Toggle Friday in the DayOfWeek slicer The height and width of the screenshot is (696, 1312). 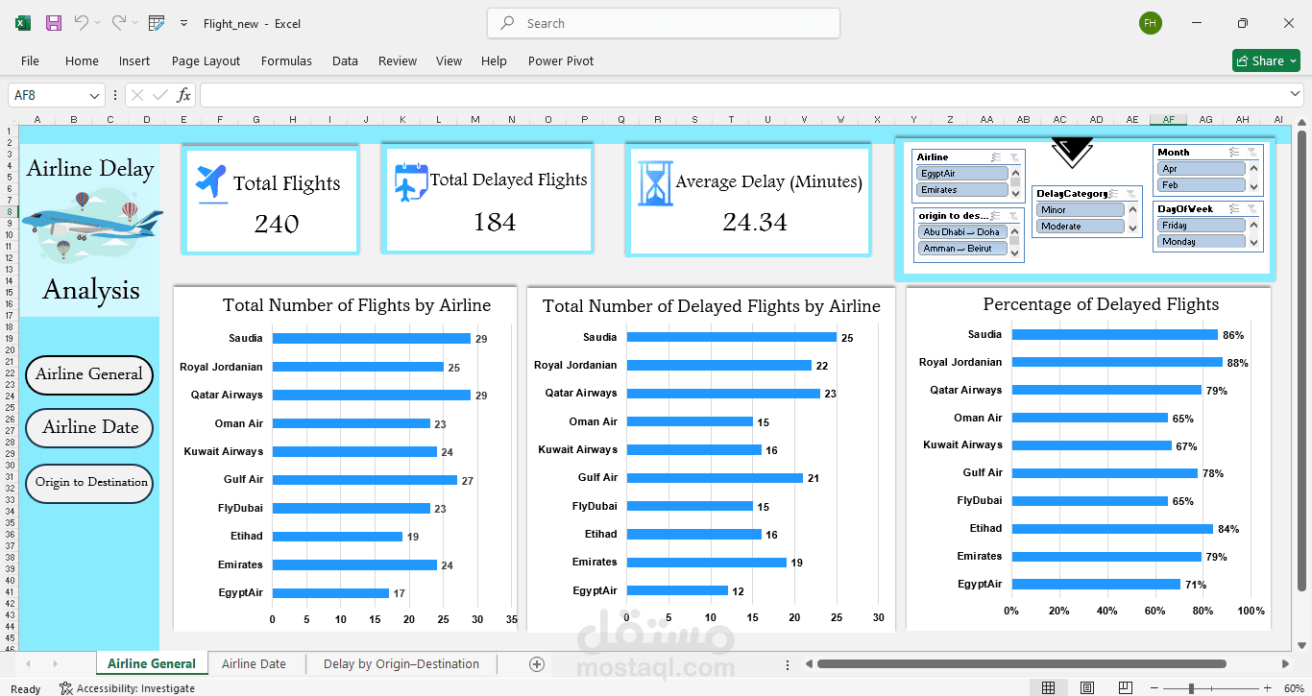click(x=1201, y=226)
